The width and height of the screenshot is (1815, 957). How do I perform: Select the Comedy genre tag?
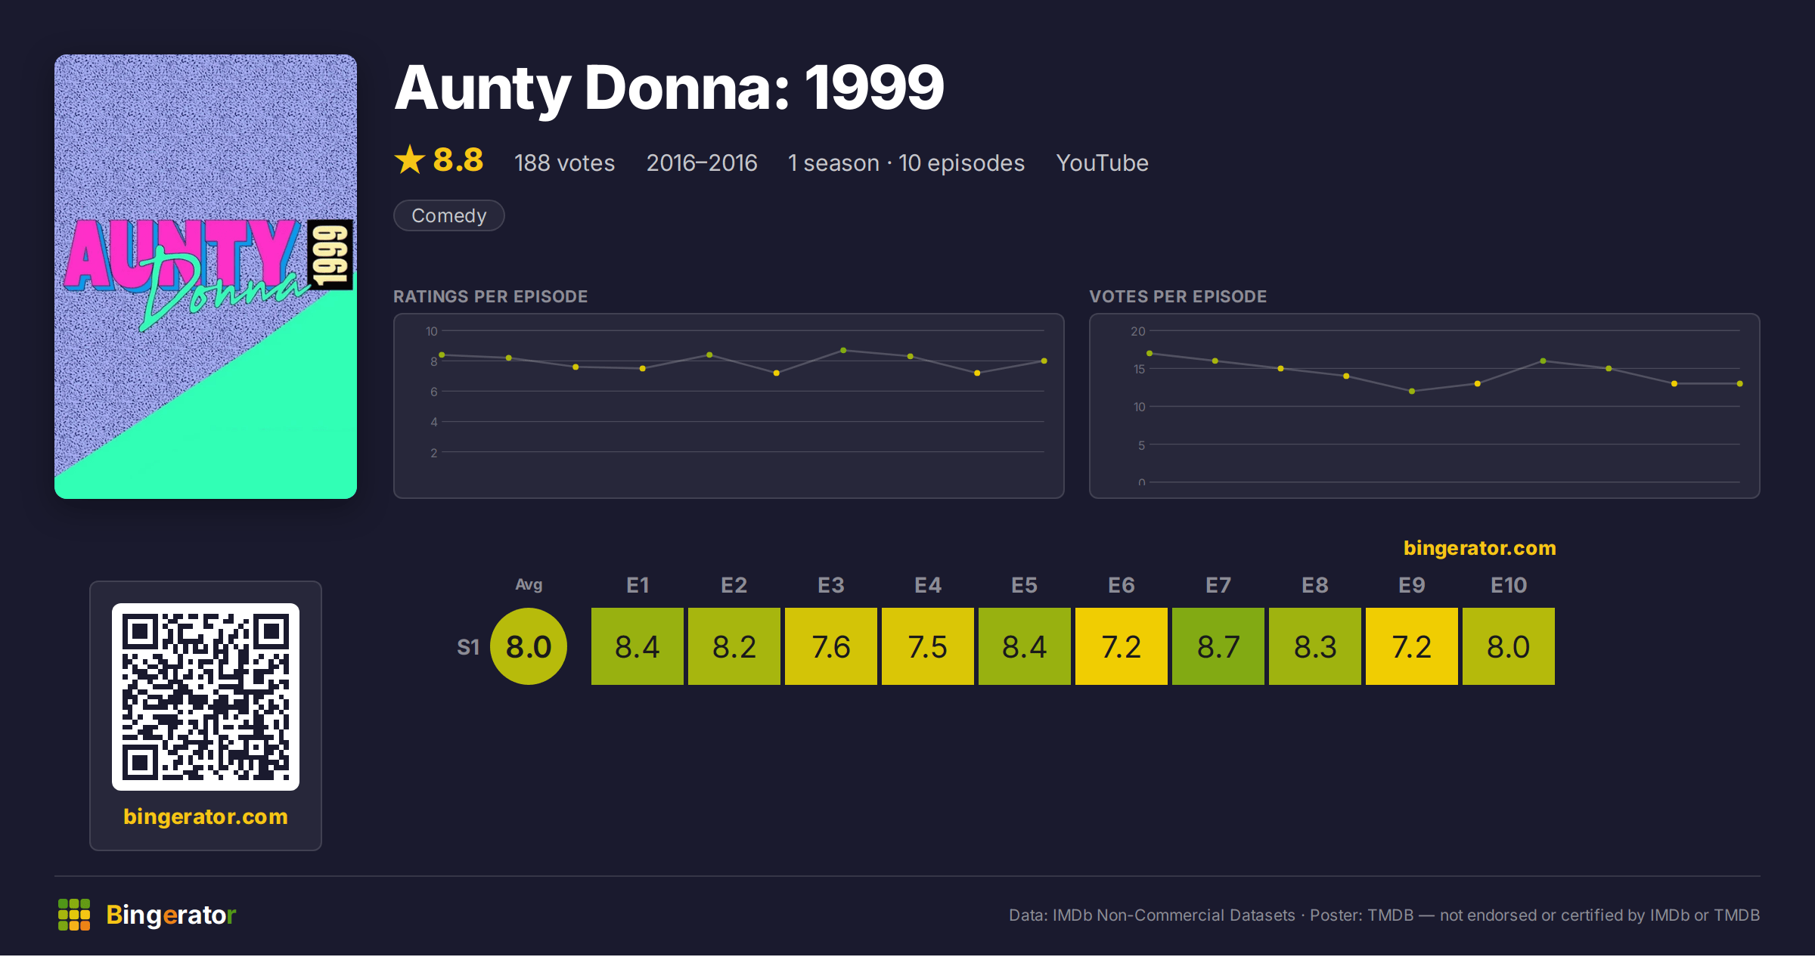449,215
